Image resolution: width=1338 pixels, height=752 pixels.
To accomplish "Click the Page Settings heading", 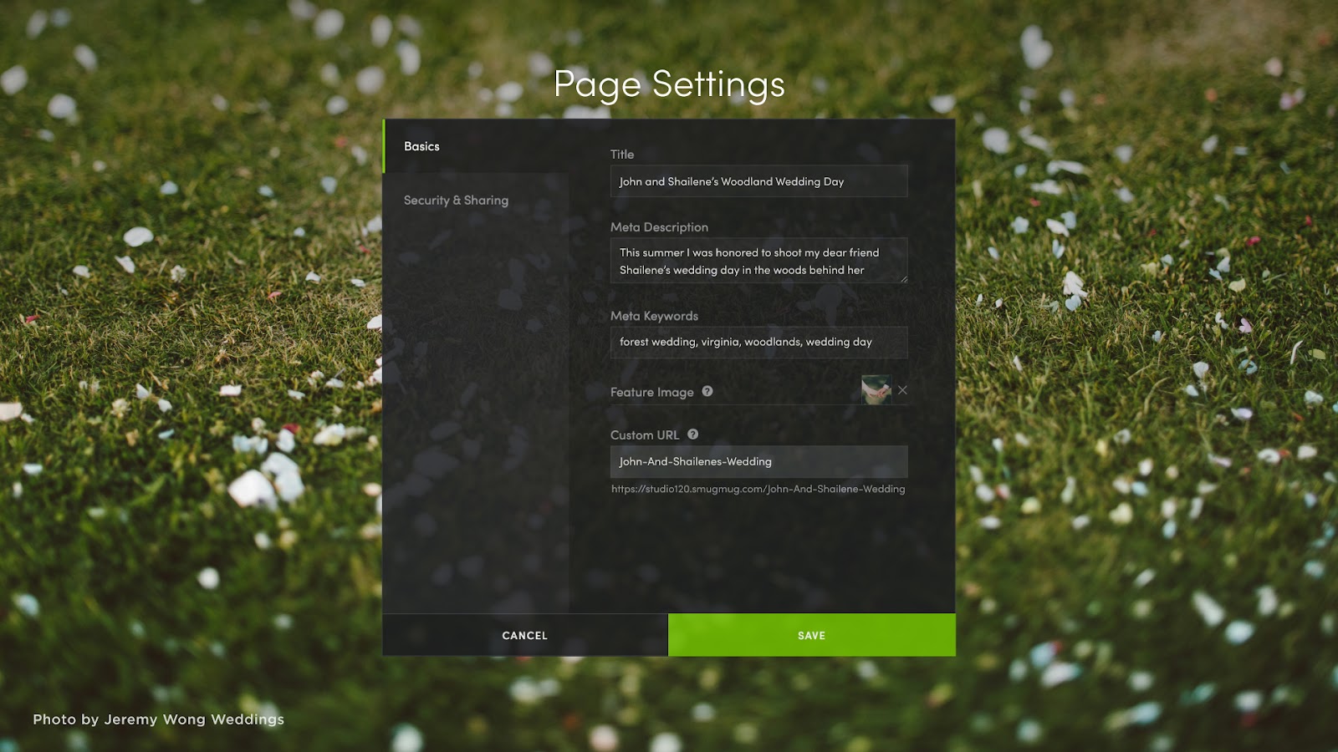I will [669, 84].
